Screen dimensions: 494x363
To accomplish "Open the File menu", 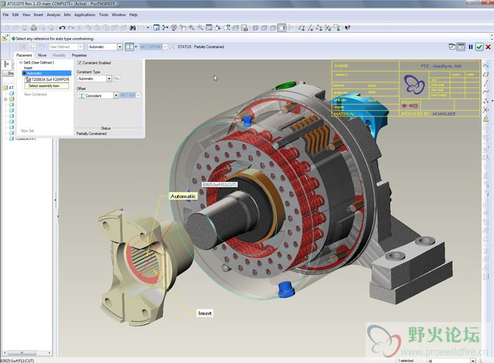I will (x=5, y=15).
